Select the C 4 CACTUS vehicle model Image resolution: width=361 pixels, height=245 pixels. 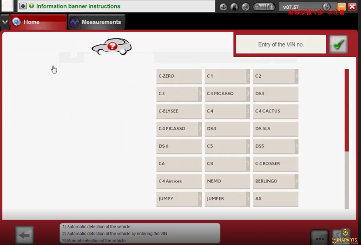click(x=276, y=111)
